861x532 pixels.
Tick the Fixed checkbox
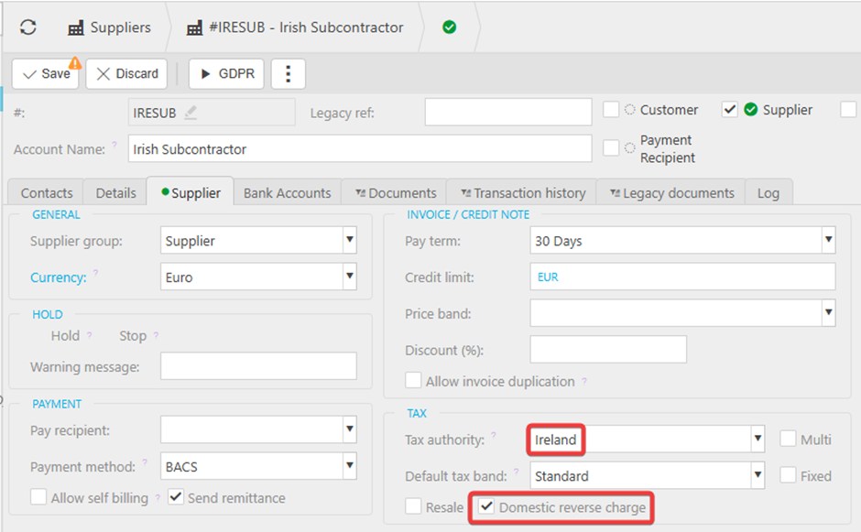pyautogui.click(x=788, y=475)
